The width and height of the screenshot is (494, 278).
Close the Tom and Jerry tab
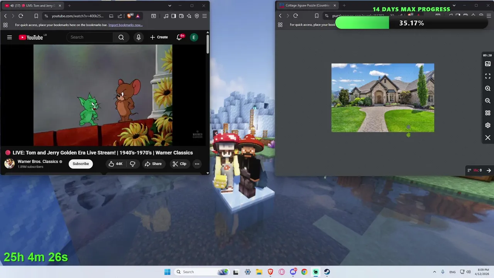pos(60,5)
